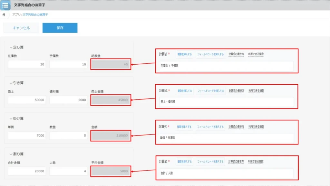This screenshot has height=186, width=330.
Task: Save the app settings with 保存
Action: tap(60, 28)
